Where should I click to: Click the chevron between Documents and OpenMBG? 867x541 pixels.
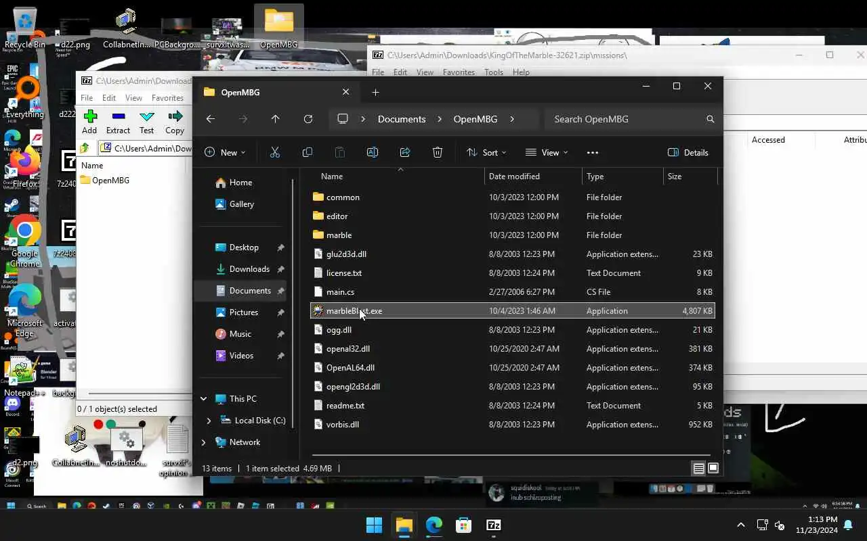440,119
